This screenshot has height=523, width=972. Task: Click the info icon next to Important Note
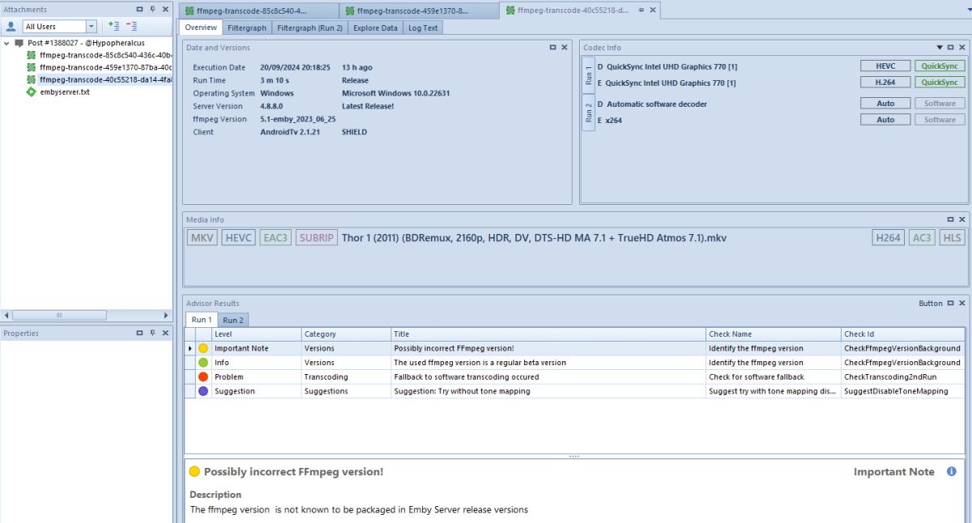coord(952,471)
